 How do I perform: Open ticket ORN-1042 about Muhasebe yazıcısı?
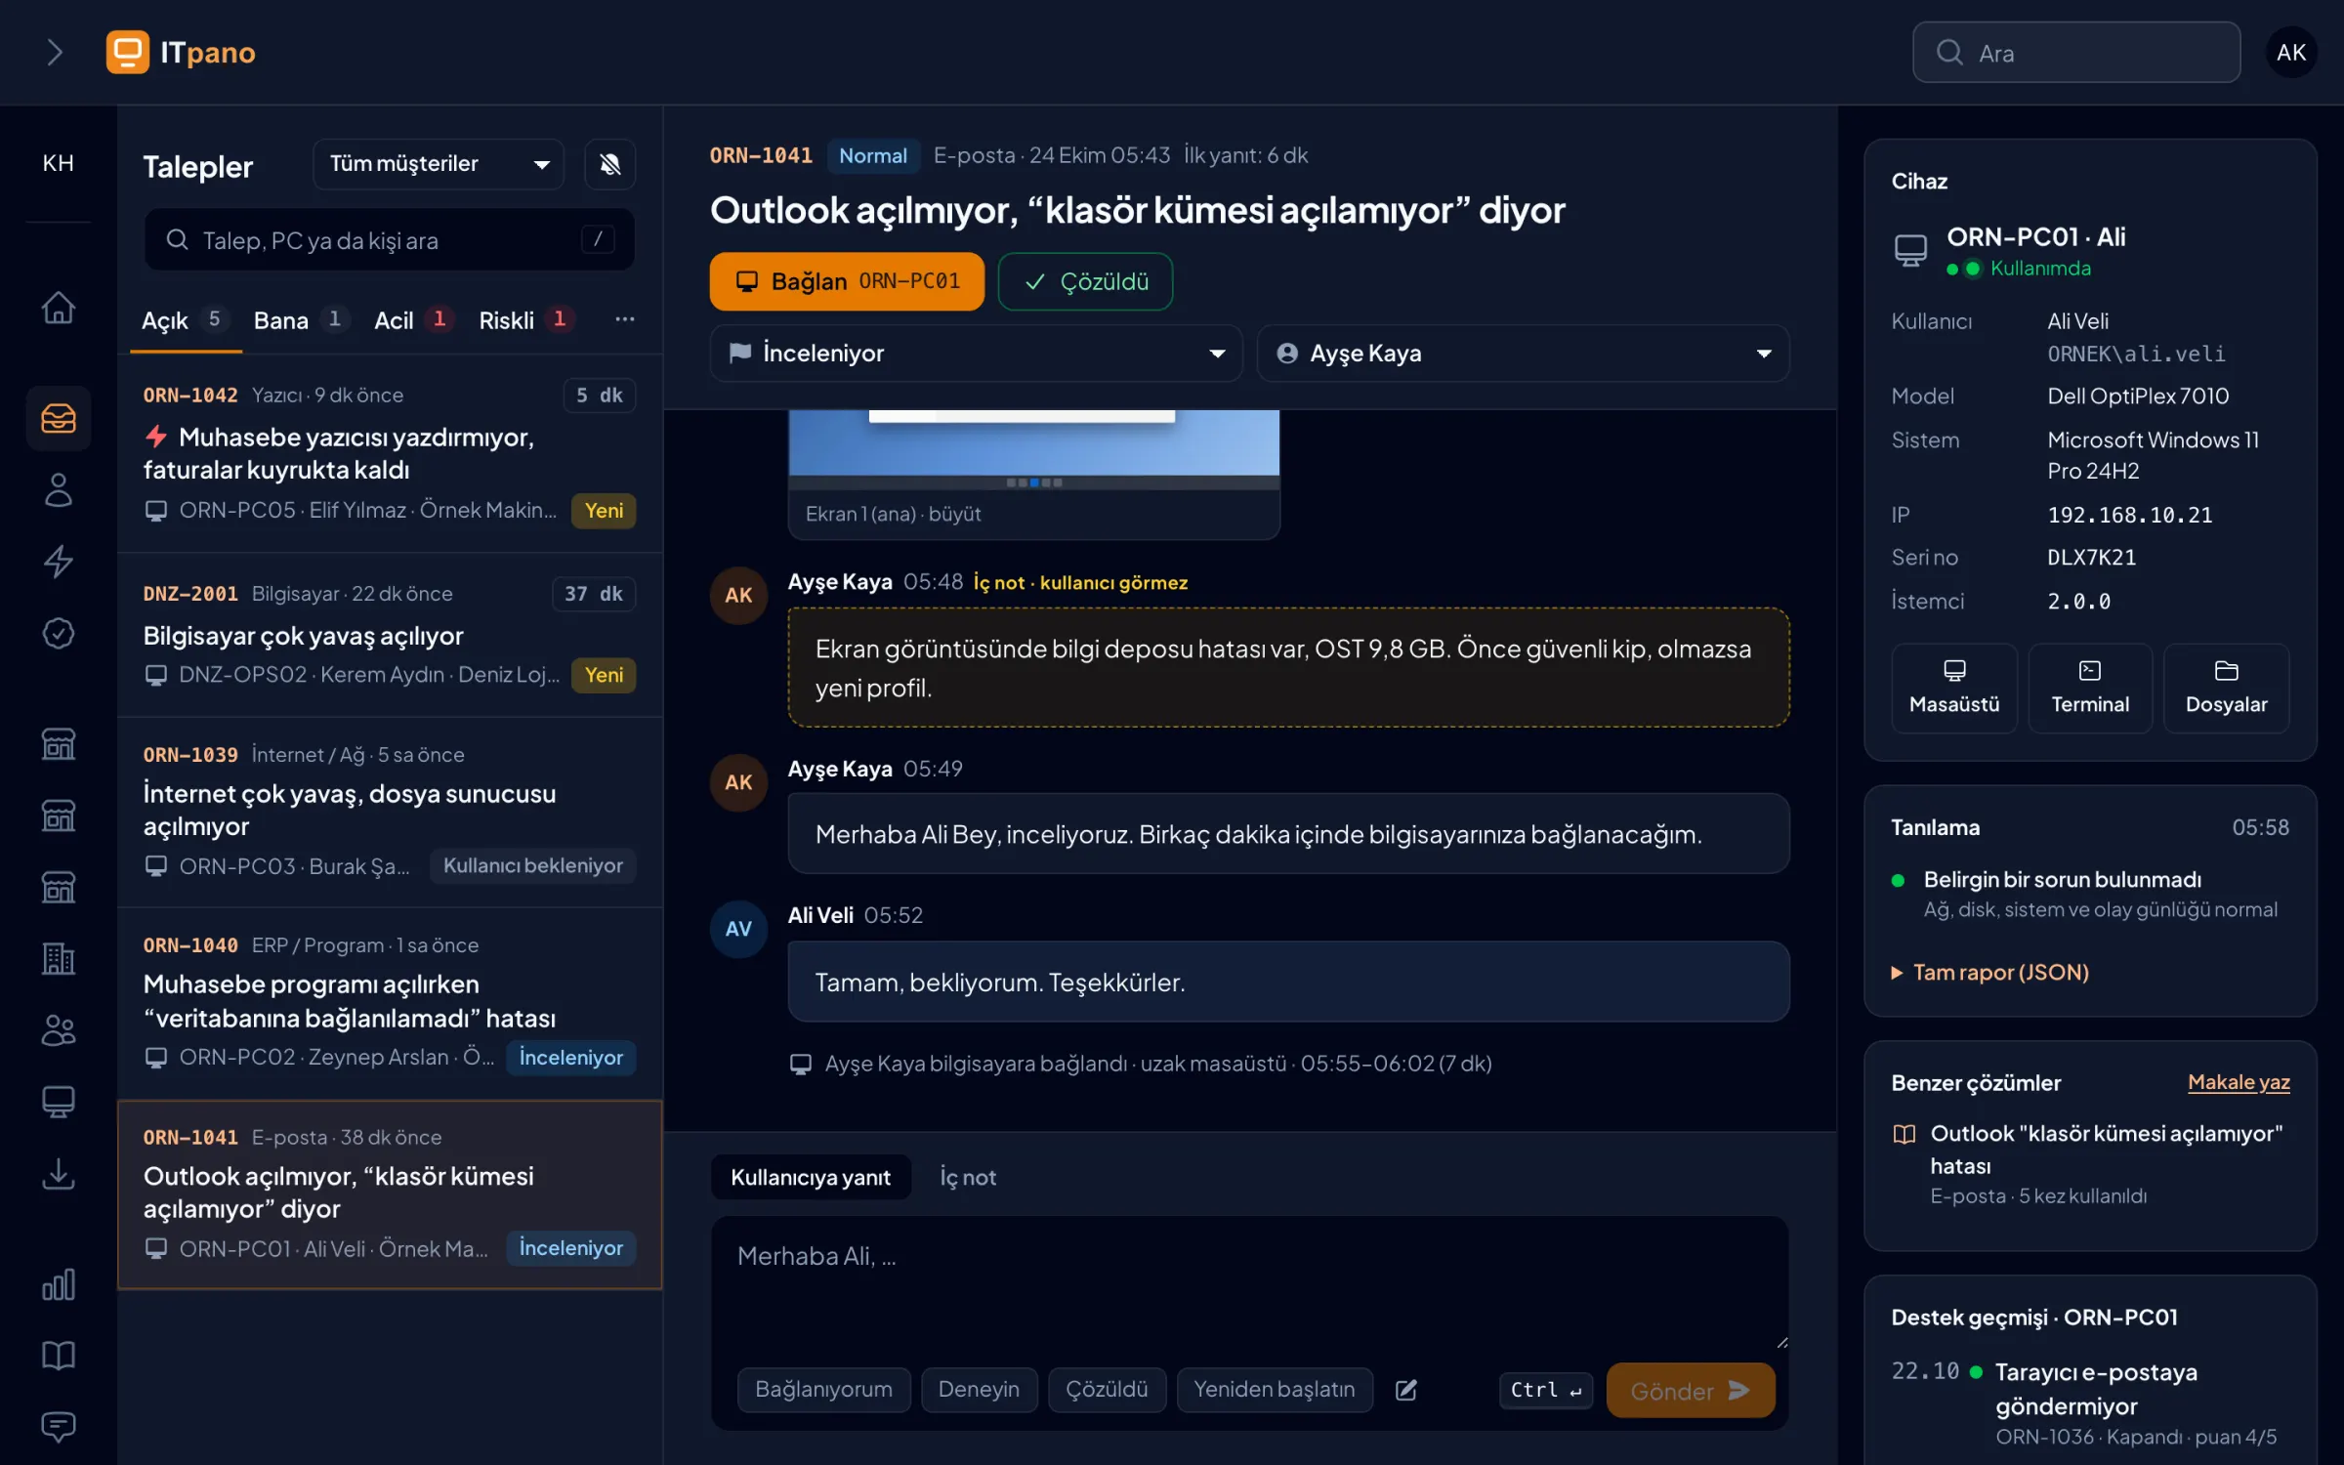pos(390,453)
